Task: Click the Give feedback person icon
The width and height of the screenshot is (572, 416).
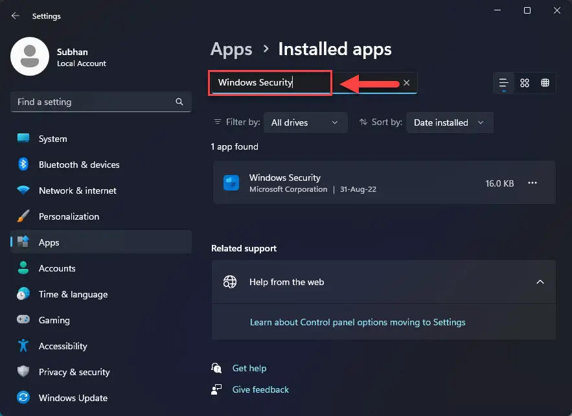Action: [x=216, y=389]
